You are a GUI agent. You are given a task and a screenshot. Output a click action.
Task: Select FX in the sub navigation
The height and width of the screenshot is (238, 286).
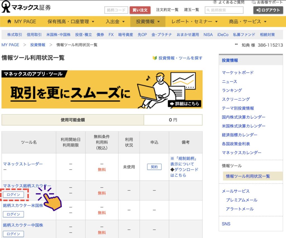pyautogui.click(x=111, y=35)
